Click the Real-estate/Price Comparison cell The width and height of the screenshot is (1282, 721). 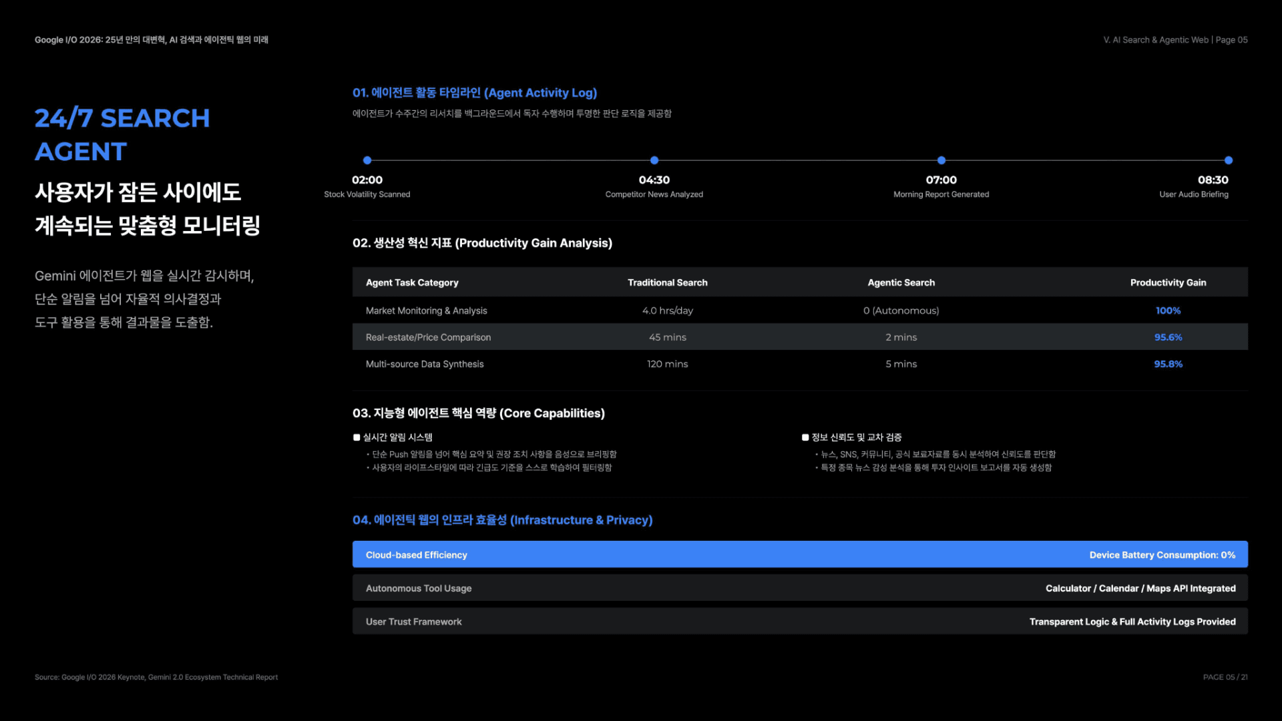coord(428,337)
